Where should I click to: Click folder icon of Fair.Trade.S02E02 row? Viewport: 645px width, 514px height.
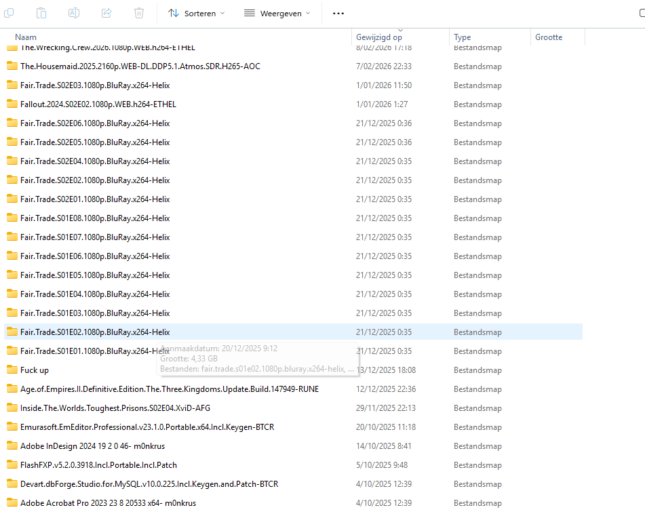12,180
